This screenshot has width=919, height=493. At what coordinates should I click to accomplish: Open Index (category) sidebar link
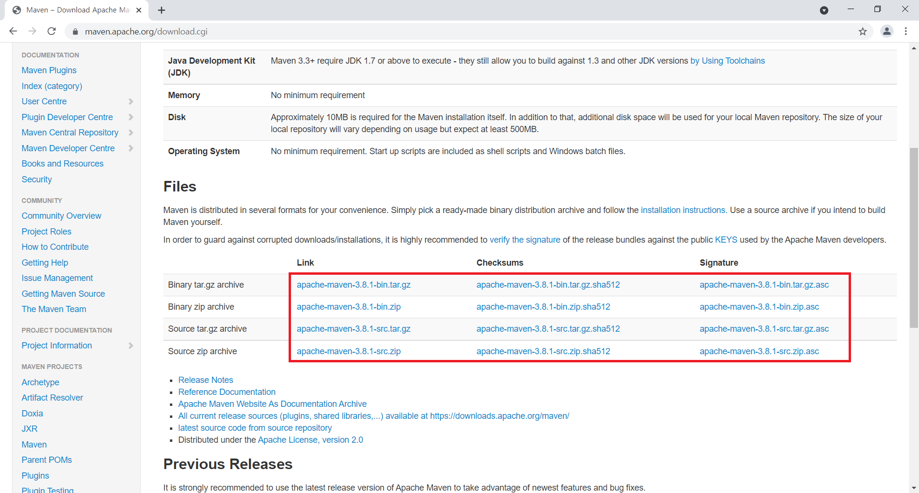pos(52,86)
